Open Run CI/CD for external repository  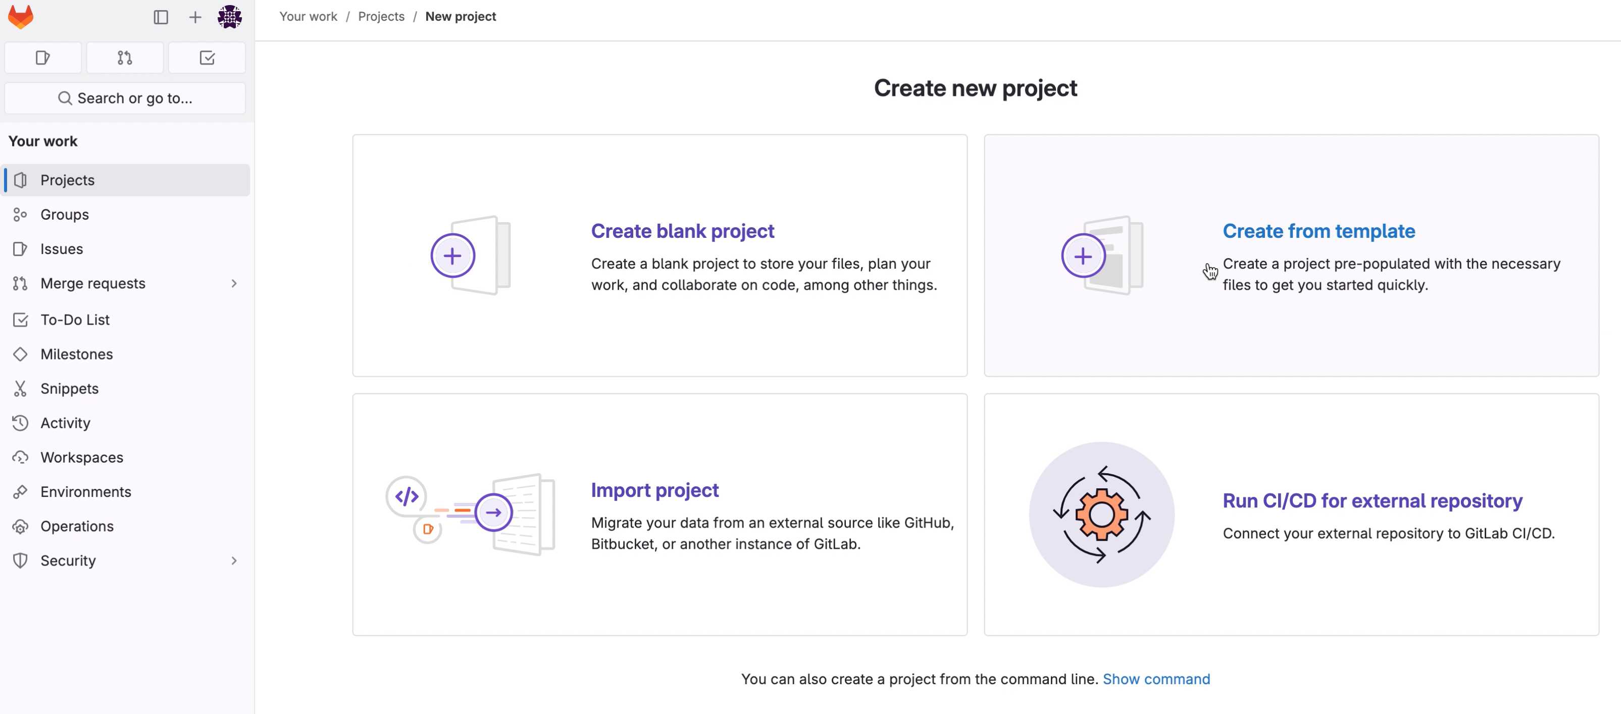1373,501
